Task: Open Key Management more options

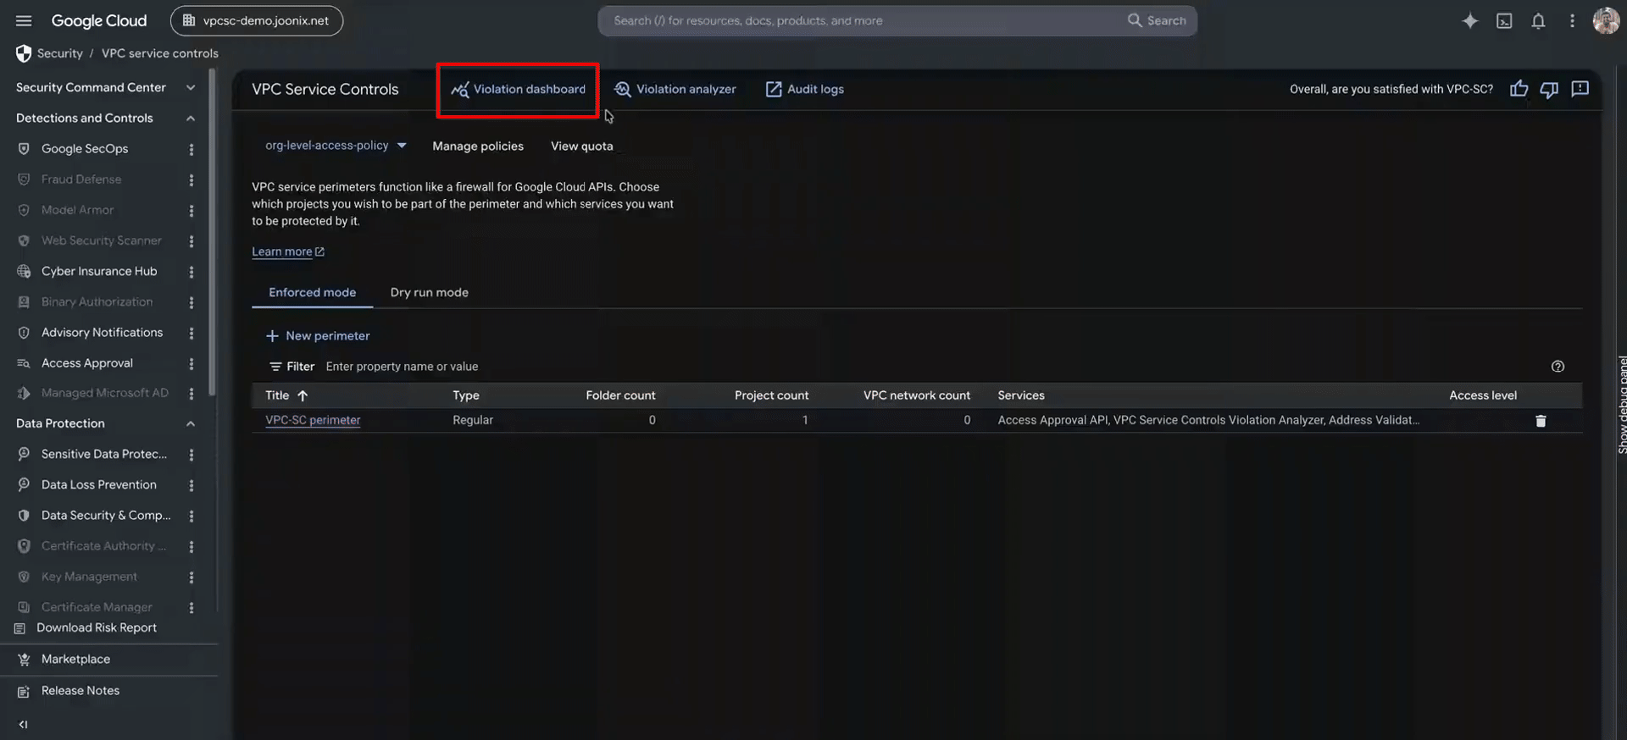Action: click(x=192, y=577)
